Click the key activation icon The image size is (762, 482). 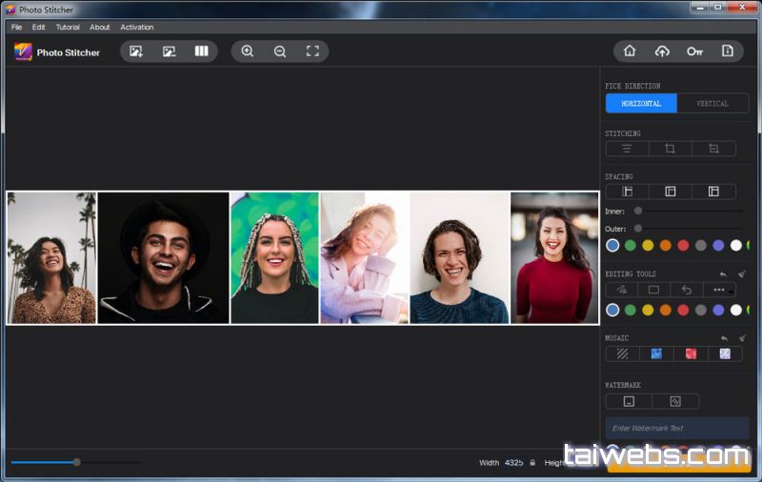pos(694,51)
